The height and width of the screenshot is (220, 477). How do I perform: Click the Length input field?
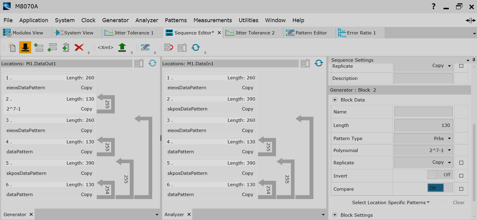423,125
